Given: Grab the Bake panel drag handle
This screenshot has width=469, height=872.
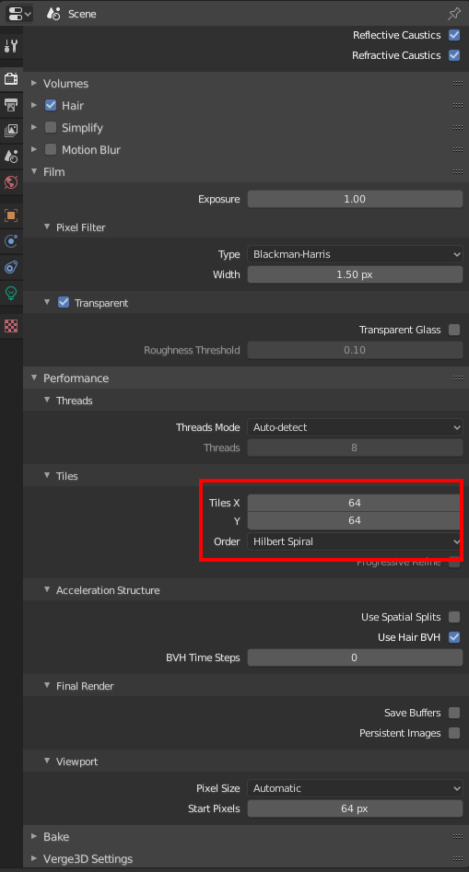Looking at the screenshot, I should 458,836.
